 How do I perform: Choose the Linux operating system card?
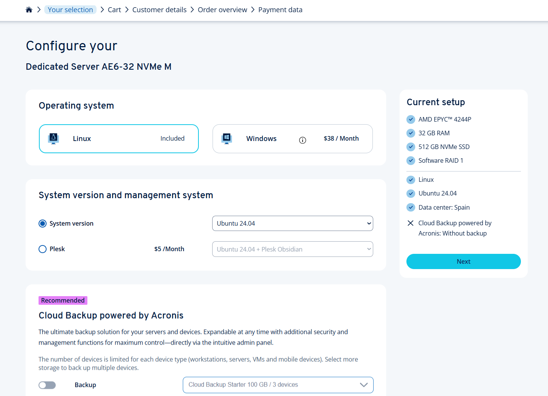coord(119,139)
